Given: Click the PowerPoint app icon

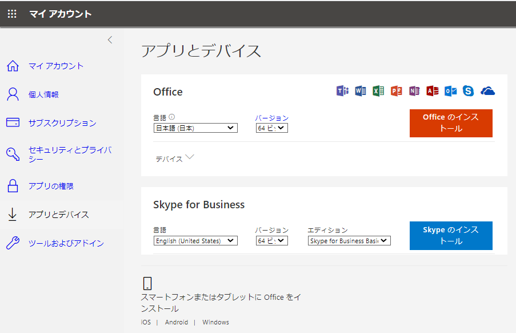Looking at the screenshot, I should coord(396,90).
